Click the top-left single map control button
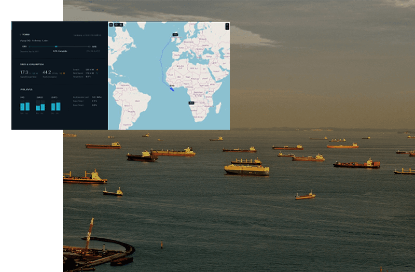 pyautogui.click(x=111, y=24)
